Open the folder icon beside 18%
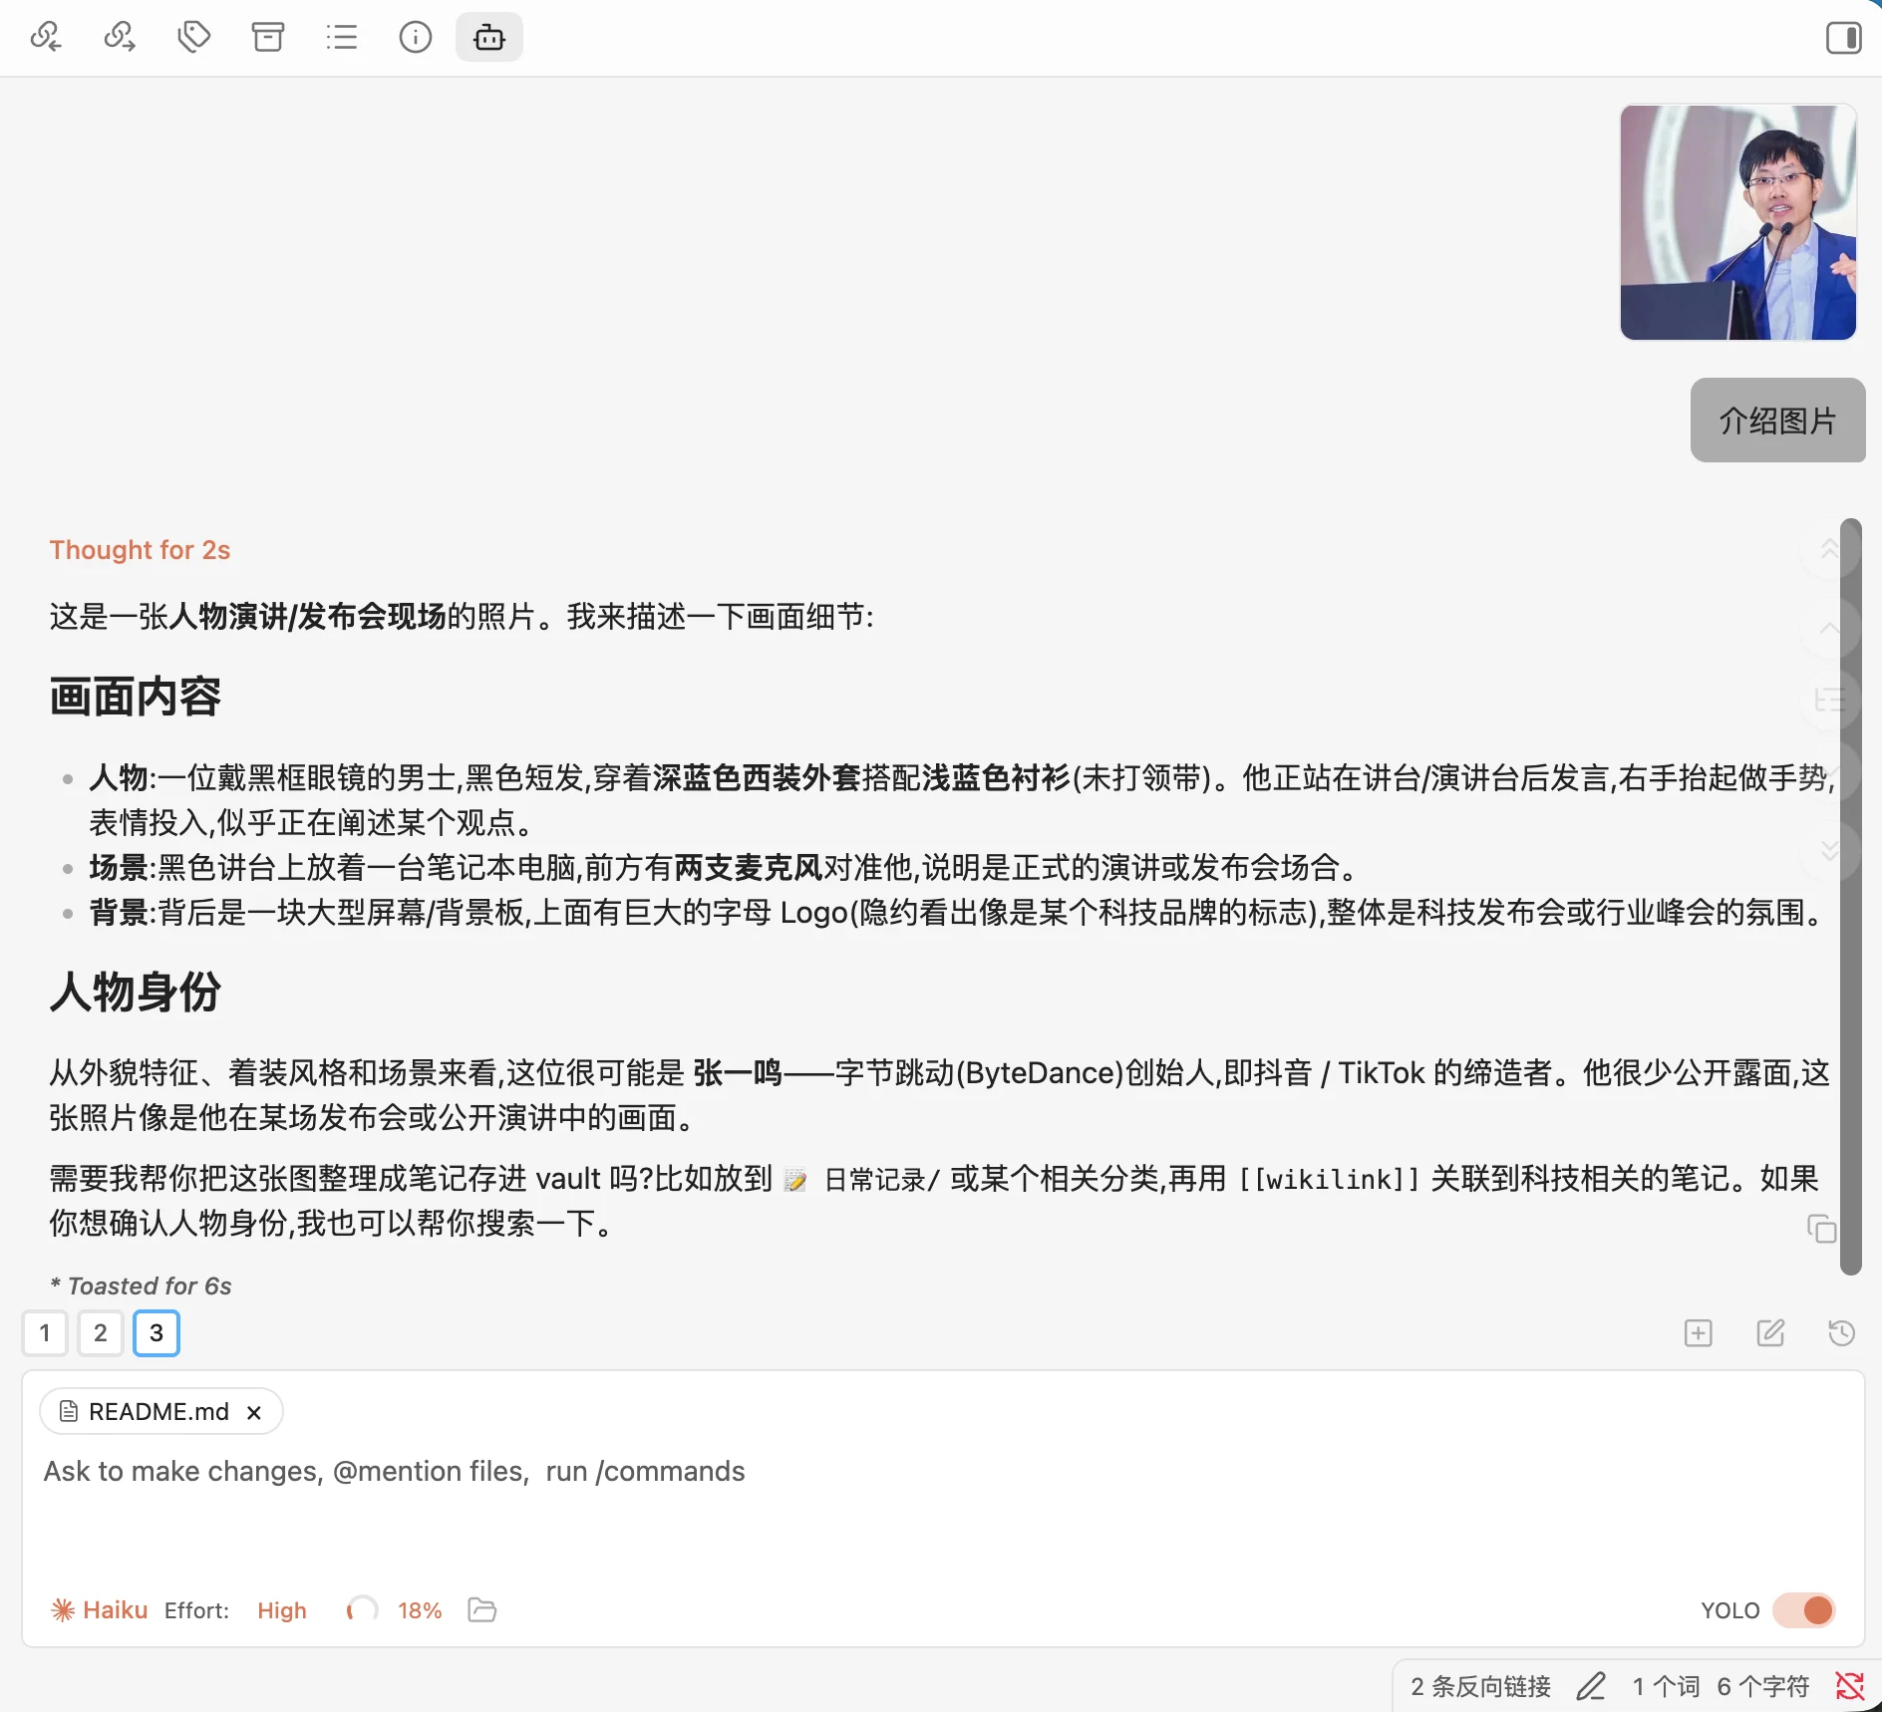 pyautogui.click(x=482, y=1610)
